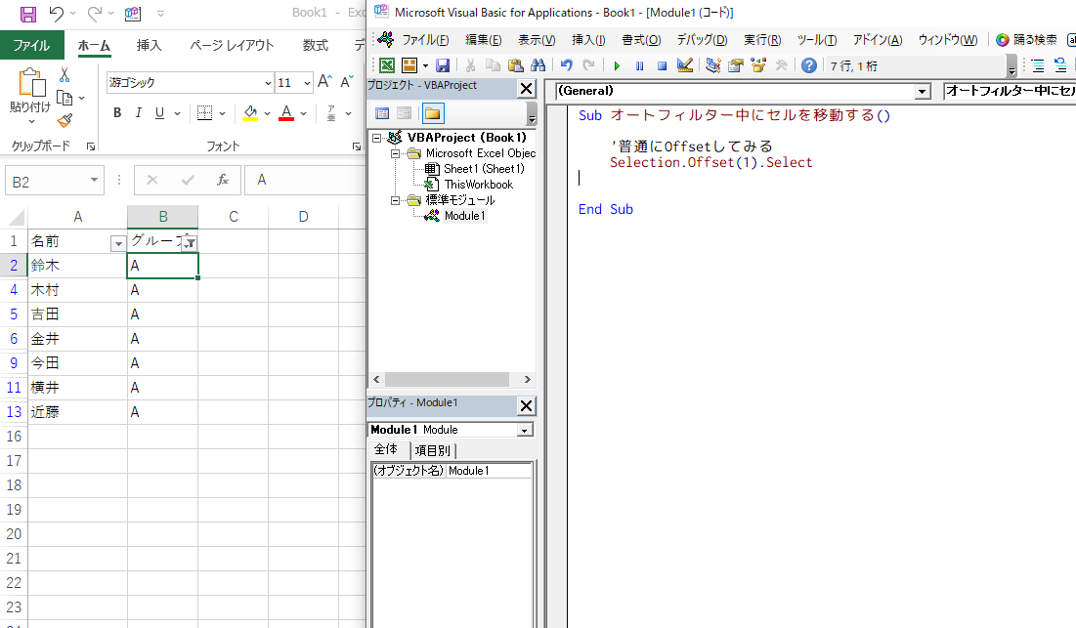The height and width of the screenshot is (628, 1076).
Task: Collapse the 標準モジュール folder node
Action: tap(395, 200)
